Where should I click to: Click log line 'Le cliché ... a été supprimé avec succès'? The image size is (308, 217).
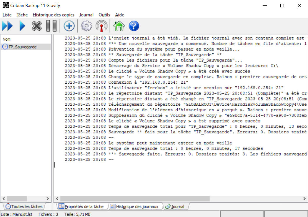click(162, 121)
